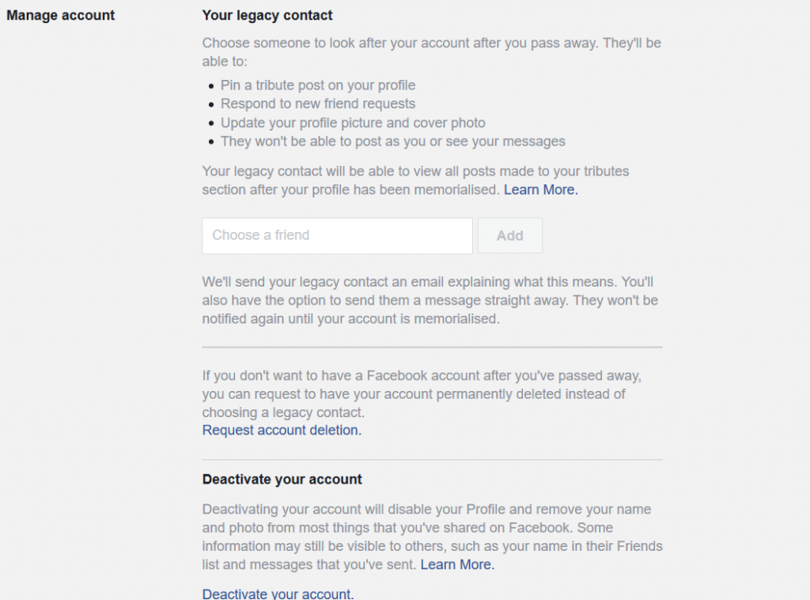Click the Pin a tribute post bullet

click(x=318, y=85)
